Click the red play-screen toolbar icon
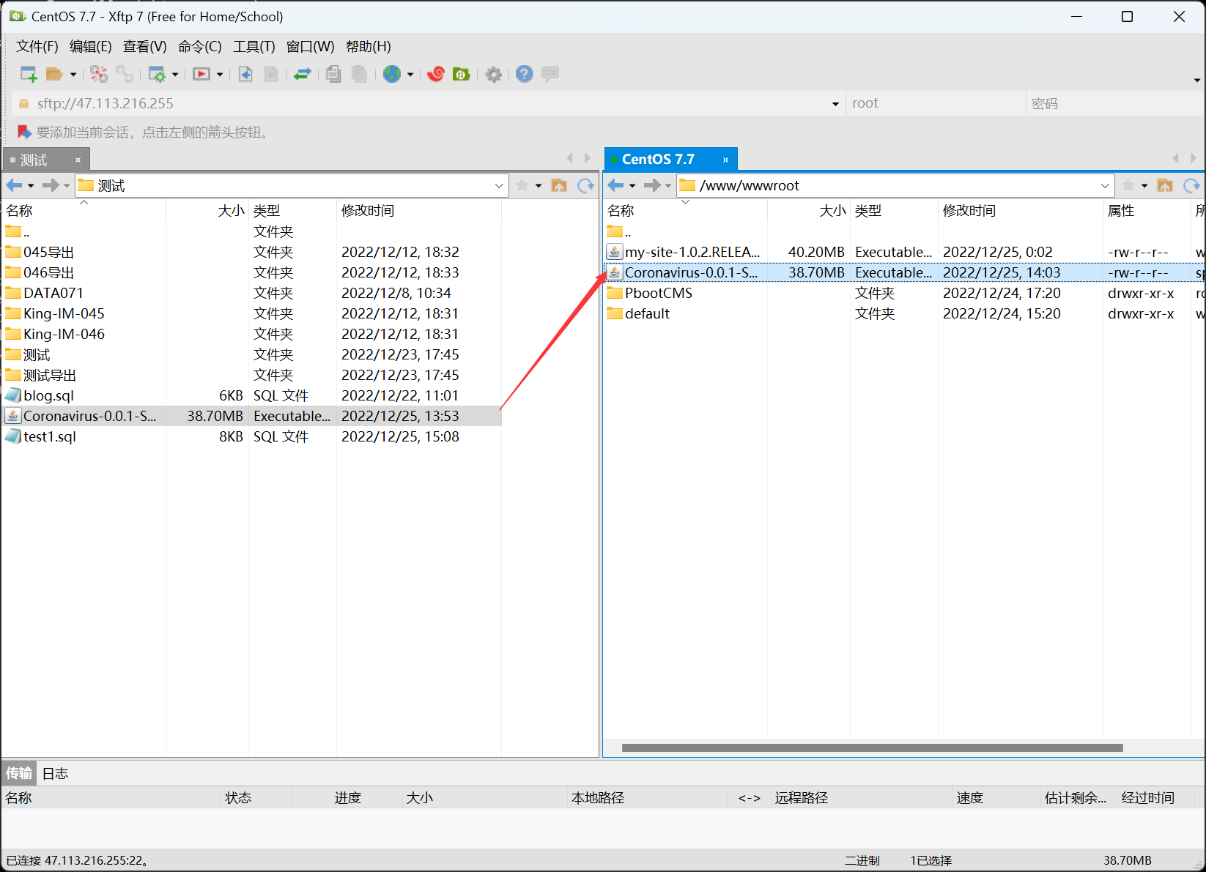 click(x=201, y=74)
